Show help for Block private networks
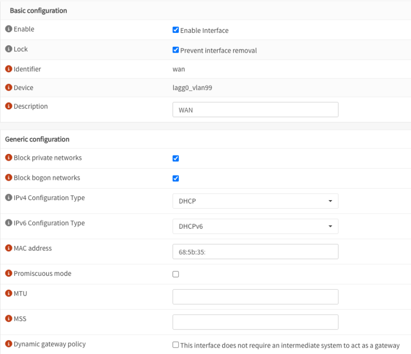 8,158
